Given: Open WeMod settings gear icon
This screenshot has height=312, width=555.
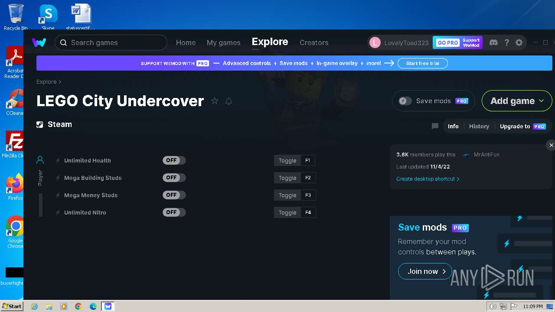Looking at the screenshot, I should 519,42.
